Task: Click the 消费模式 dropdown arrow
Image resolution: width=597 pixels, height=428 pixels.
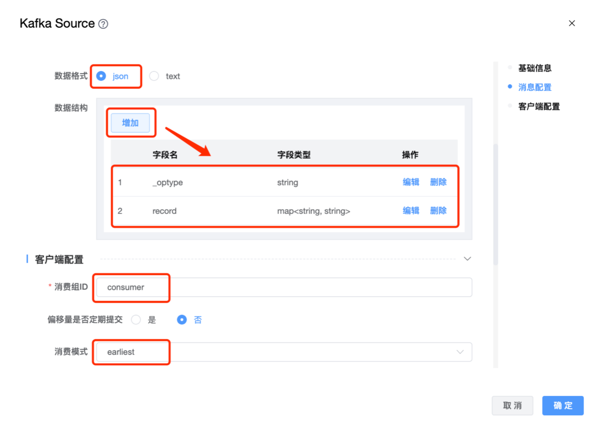Action: point(460,352)
